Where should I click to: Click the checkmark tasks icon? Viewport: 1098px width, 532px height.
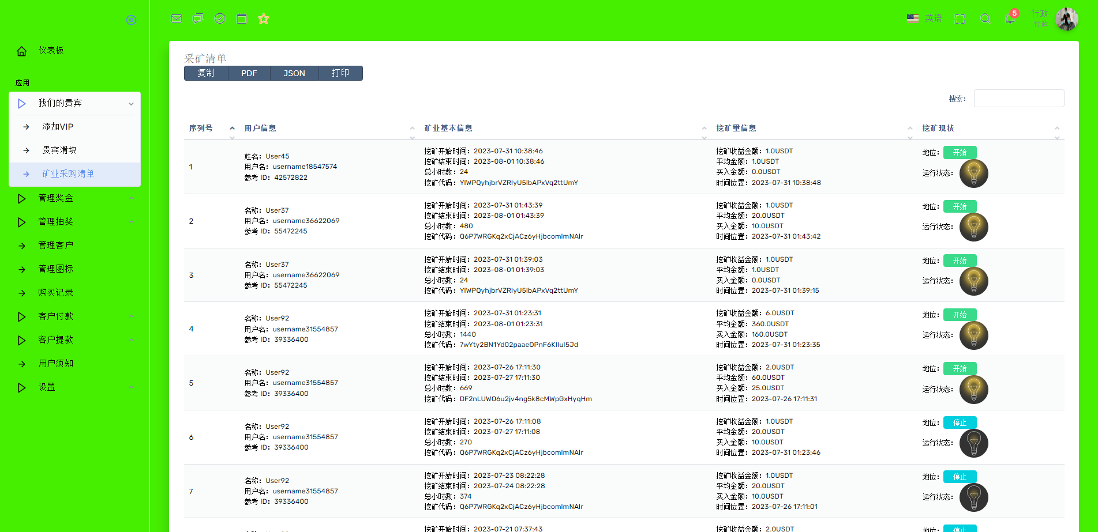(x=220, y=18)
